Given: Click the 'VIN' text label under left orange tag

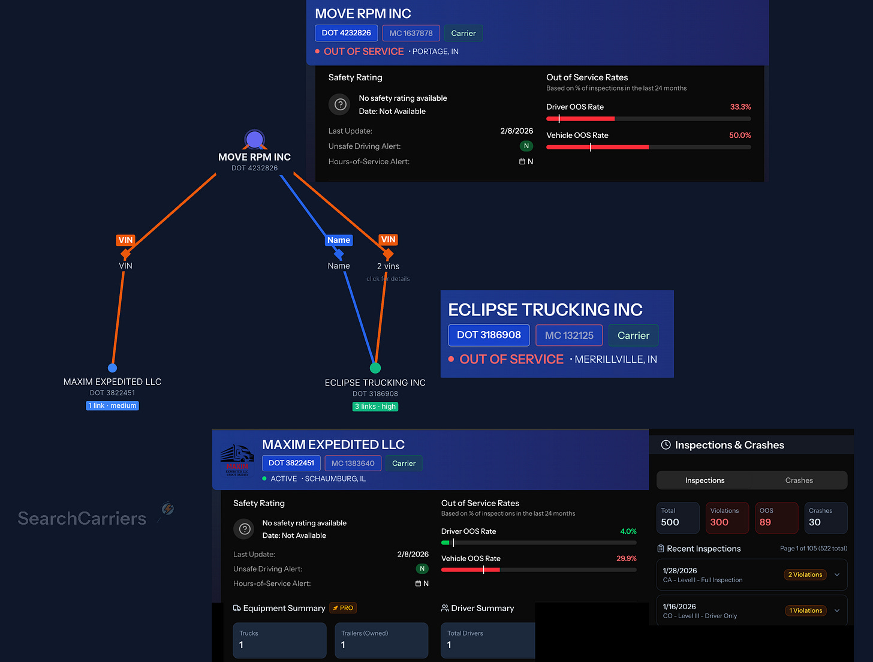Looking at the screenshot, I should click(x=125, y=266).
